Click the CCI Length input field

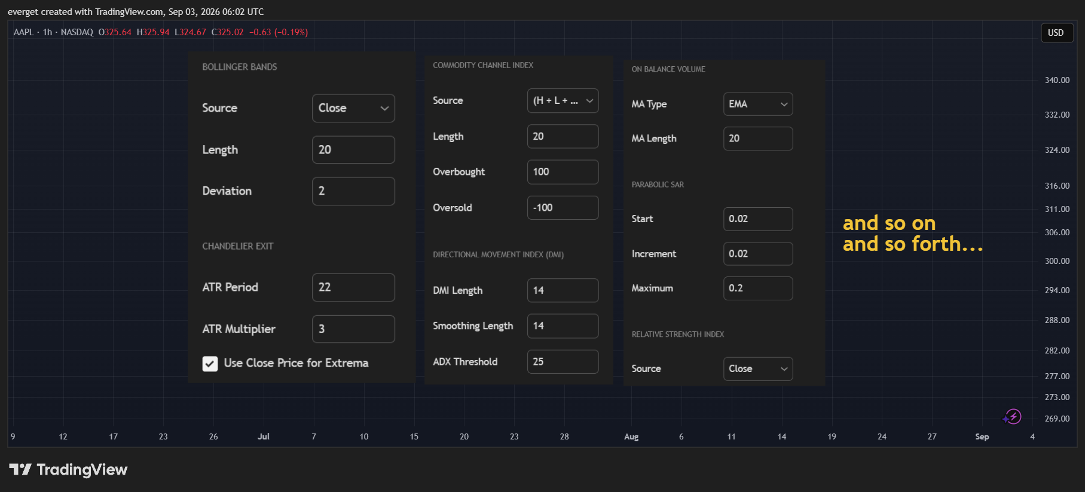coord(563,136)
